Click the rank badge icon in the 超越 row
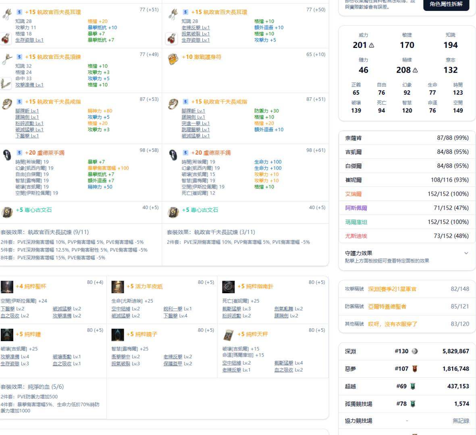The width and height of the screenshot is (476, 435). 413,386
